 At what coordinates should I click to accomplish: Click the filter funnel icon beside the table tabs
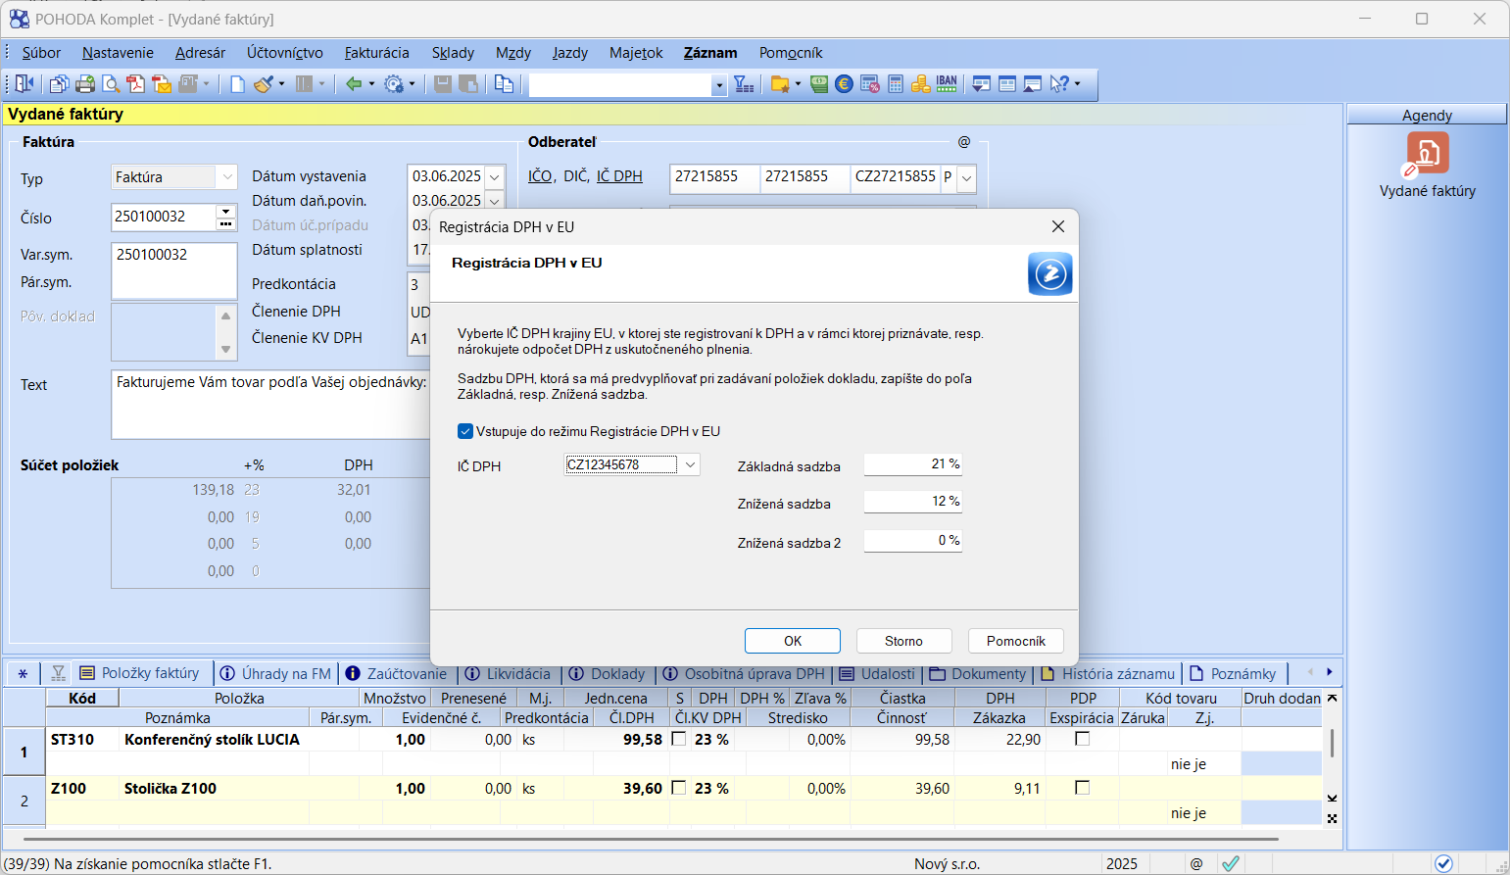click(58, 673)
